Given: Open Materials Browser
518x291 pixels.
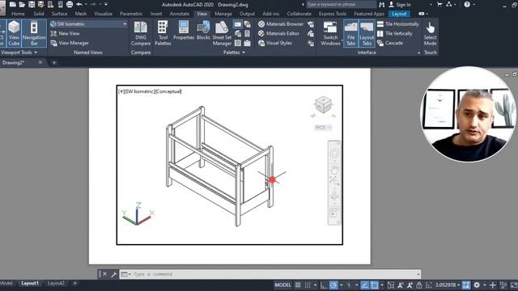Looking at the screenshot, I should 281,24.
